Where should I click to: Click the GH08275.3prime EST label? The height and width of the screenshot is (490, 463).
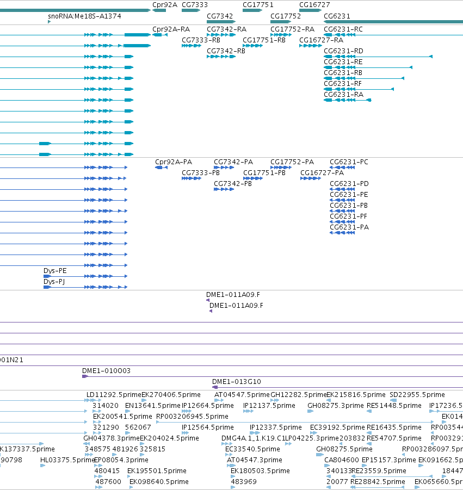(x=336, y=406)
